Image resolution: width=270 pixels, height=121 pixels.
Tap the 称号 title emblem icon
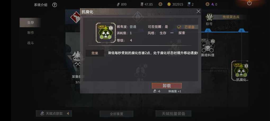pos(209,17)
